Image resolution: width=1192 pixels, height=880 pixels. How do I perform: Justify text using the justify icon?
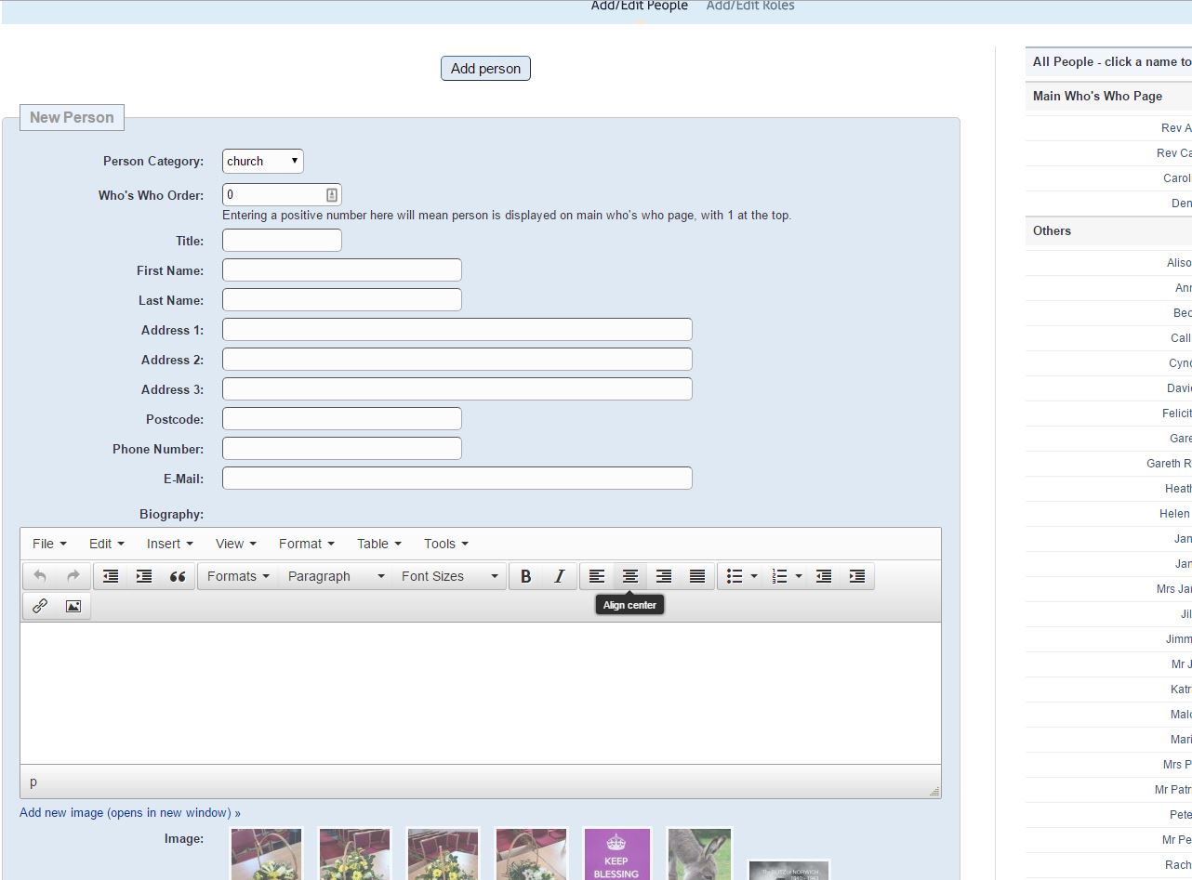[697, 576]
